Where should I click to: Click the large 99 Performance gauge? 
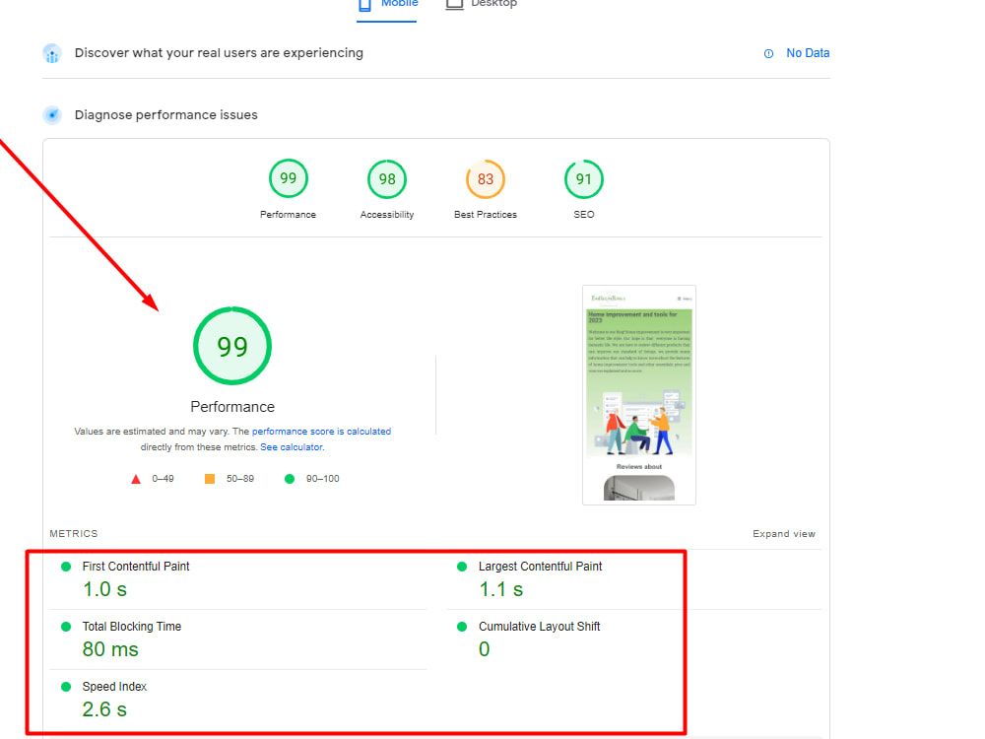tap(232, 346)
